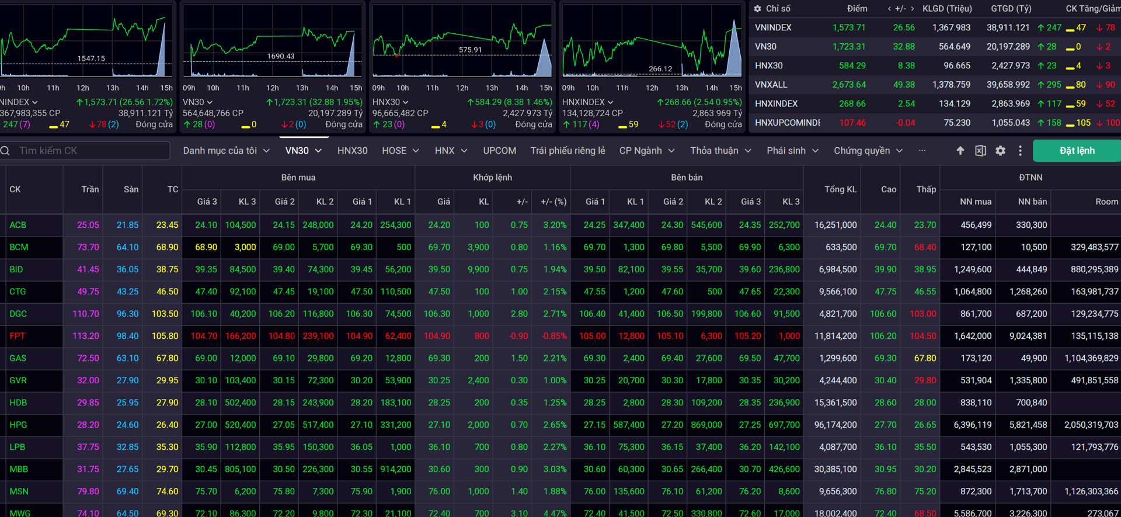Click DGC percent change 2.71%
The height and width of the screenshot is (517, 1121).
554,314
